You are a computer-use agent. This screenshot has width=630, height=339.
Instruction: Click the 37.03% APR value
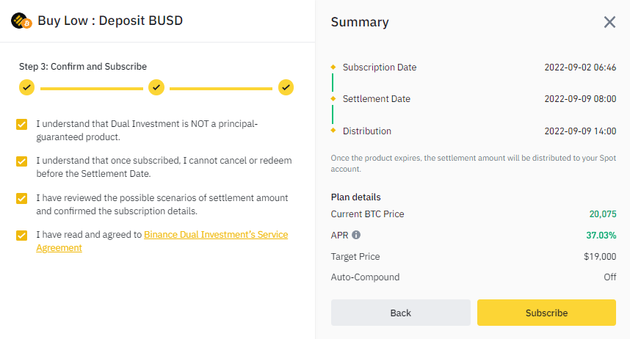click(601, 236)
